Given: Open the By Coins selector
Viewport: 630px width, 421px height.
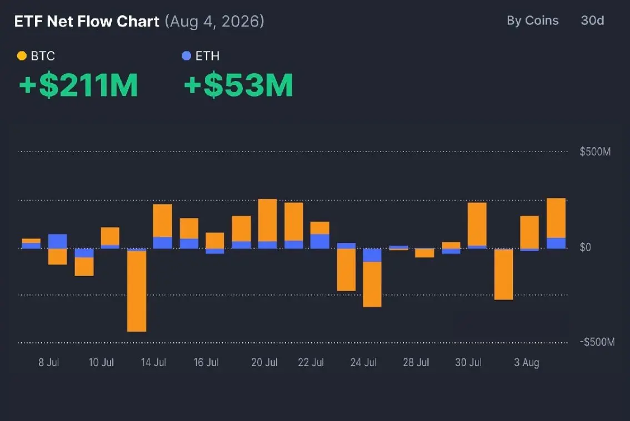Looking at the screenshot, I should coord(532,21).
